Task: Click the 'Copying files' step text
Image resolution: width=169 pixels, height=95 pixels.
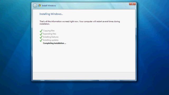Action: [49, 31]
